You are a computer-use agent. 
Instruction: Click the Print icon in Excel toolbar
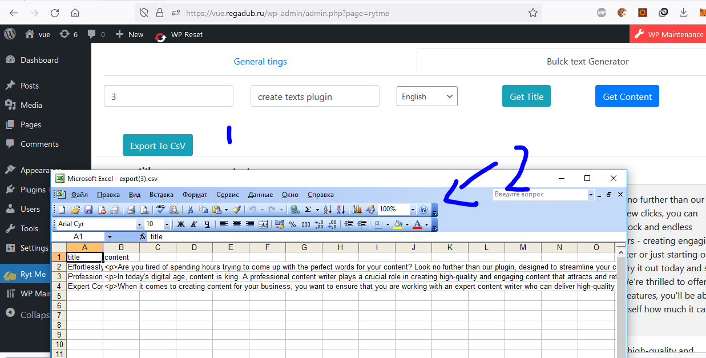(x=131, y=210)
